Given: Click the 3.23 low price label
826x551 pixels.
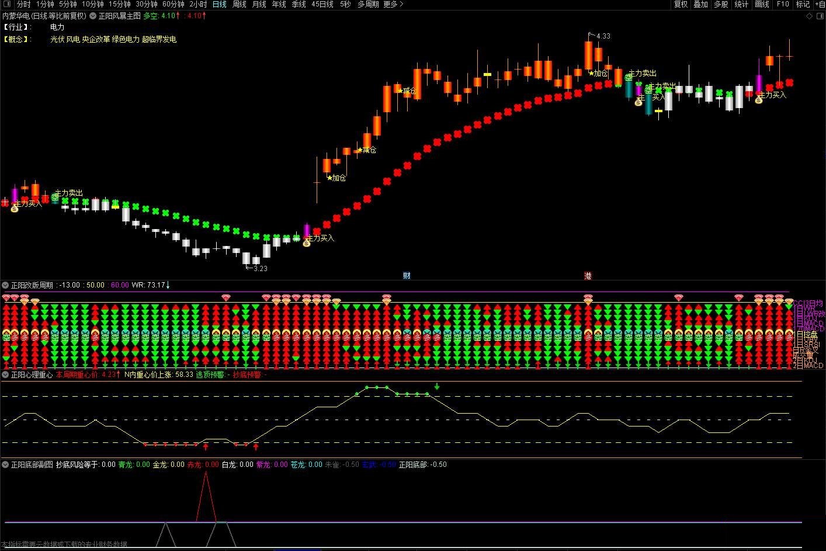Looking at the screenshot, I should point(260,268).
